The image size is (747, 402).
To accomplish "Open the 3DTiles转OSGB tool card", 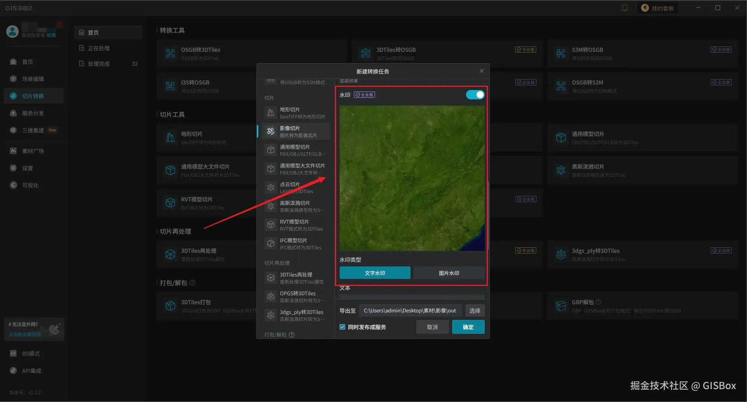I will point(447,53).
